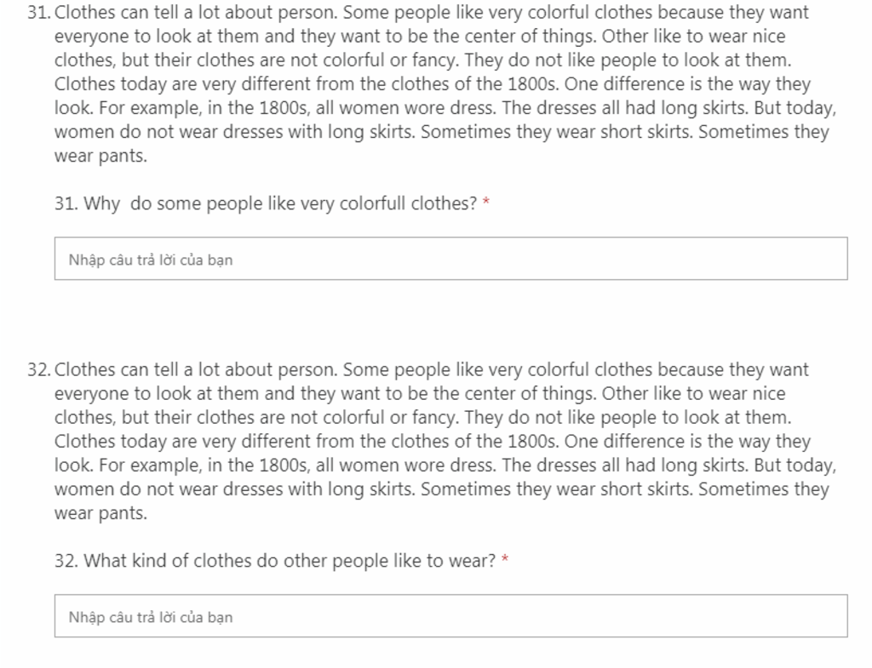Viewport: 872px width, 668px height.
Task: Click the line starting 'women do not wear dresses' in passage 31
Action: click(x=442, y=132)
